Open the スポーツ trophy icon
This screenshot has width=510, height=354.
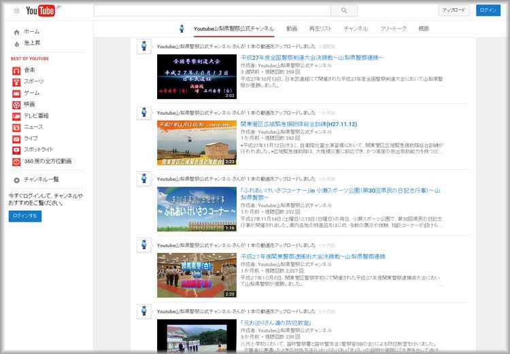tap(16, 82)
